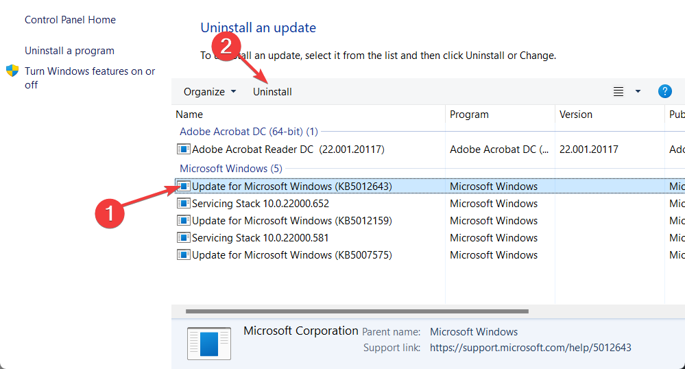Click Uninstall in the toolbar

point(272,92)
